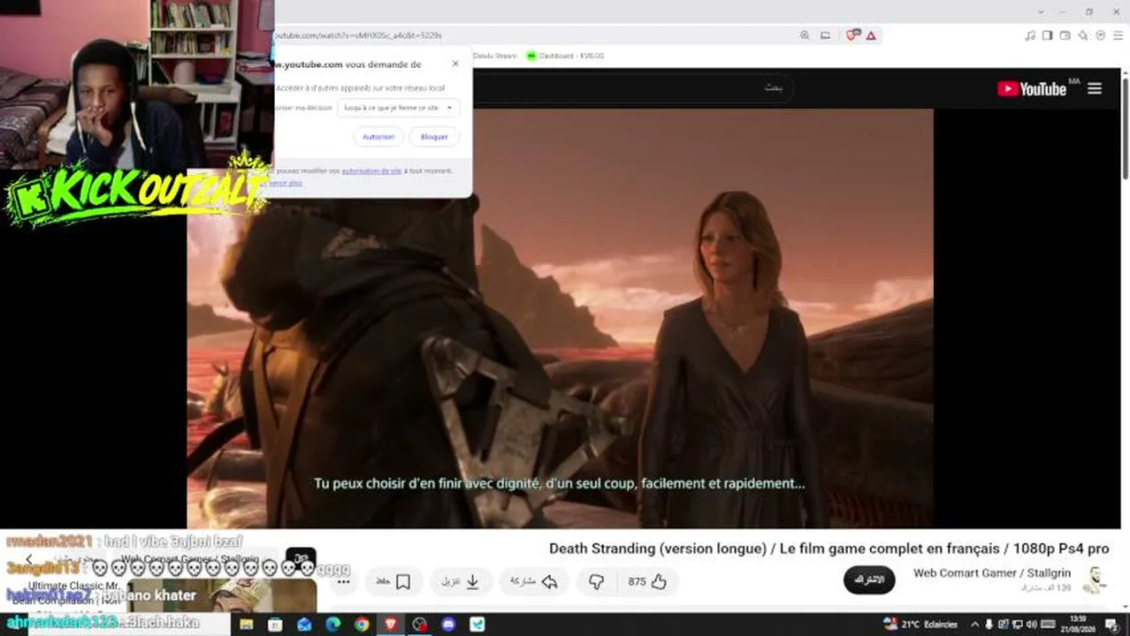1130x636 pixels.
Task: Open the YouTube hamburger menu
Action: pyautogui.click(x=1095, y=88)
